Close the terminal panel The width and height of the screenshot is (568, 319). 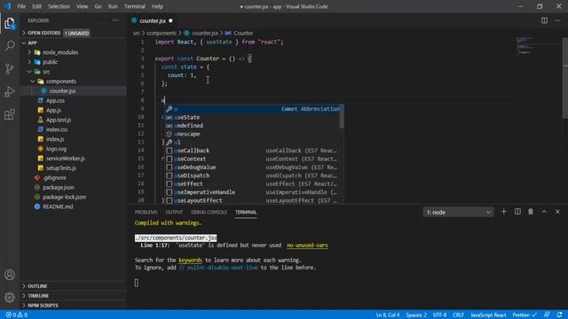(x=557, y=212)
